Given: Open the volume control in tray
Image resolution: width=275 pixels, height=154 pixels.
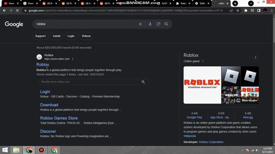Looking at the screenshot, I should tap(257, 150).
